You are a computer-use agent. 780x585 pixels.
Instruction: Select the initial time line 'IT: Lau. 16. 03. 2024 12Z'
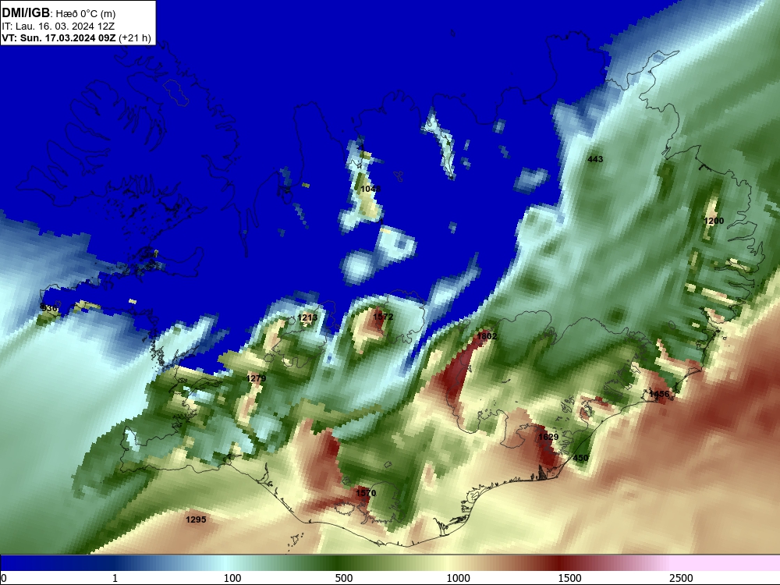pyautogui.click(x=58, y=26)
